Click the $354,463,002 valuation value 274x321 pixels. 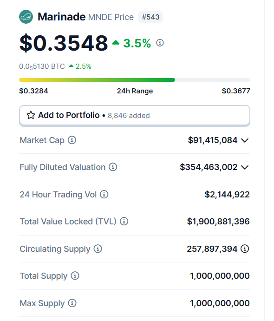tap(209, 167)
